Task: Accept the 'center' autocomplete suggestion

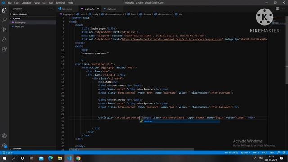Action: (x=180, y=121)
